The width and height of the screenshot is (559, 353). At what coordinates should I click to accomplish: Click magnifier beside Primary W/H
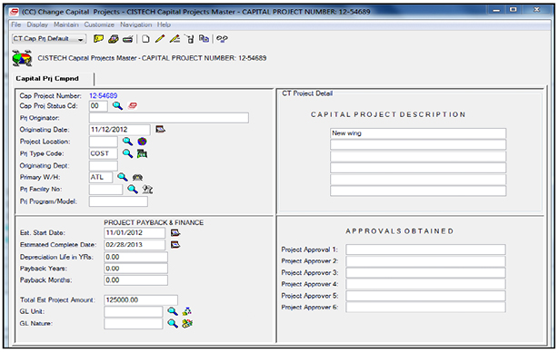(x=123, y=177)
